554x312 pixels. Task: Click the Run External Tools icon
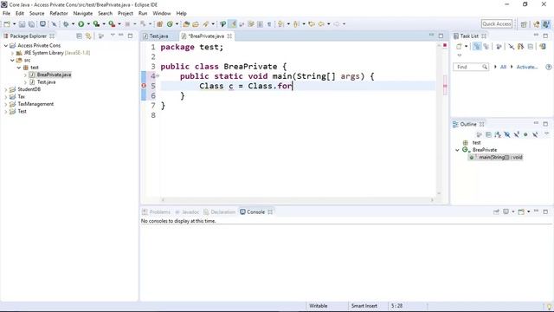click(x=112, y=24)
